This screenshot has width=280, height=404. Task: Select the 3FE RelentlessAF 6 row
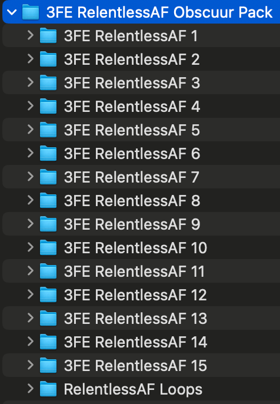[x=141, y=153]
